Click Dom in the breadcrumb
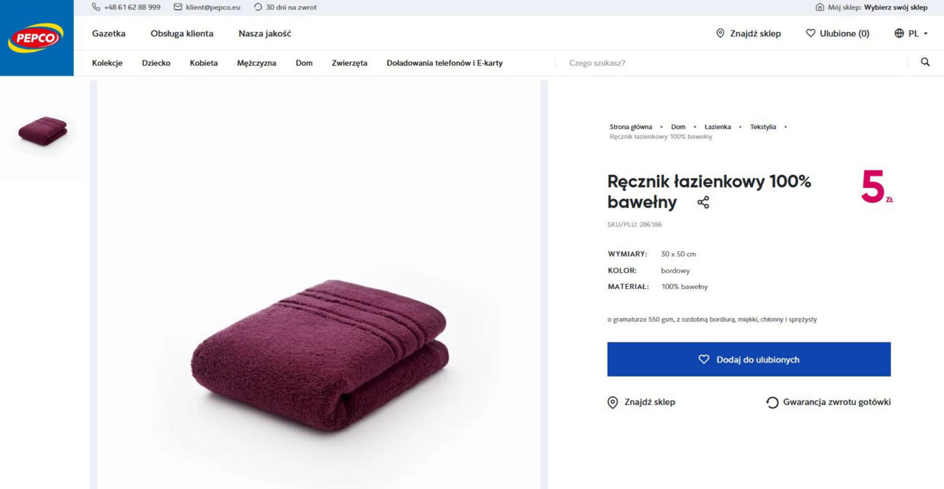Viewport: 944px width, 489px height. coord(678,127)
